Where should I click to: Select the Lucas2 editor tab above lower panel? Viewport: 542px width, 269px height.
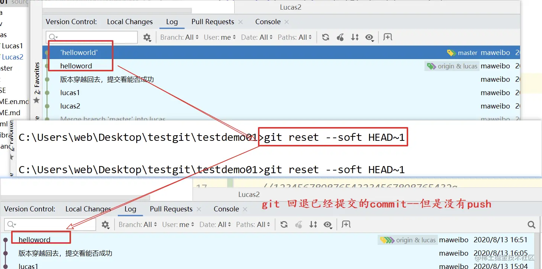point(249,195)
